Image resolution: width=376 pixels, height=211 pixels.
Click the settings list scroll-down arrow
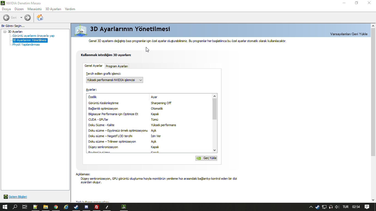[215, 150]
